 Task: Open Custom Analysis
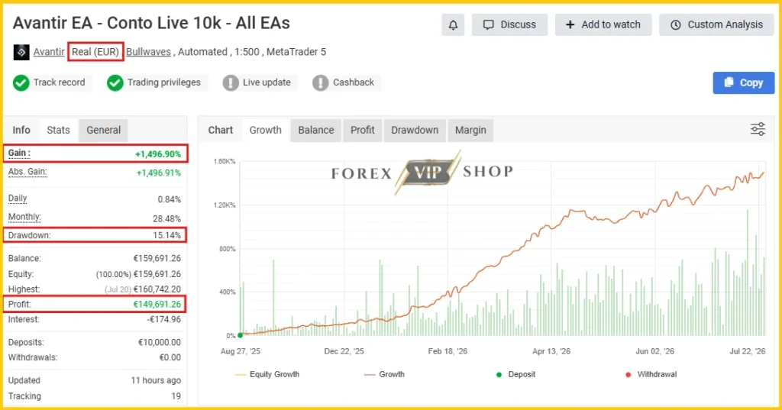[x=716, y=25]
